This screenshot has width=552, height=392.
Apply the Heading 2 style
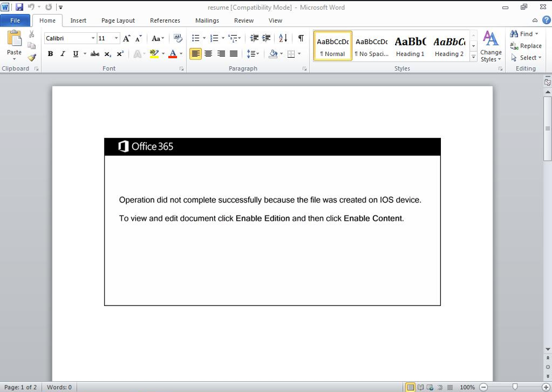coord(449,46)
